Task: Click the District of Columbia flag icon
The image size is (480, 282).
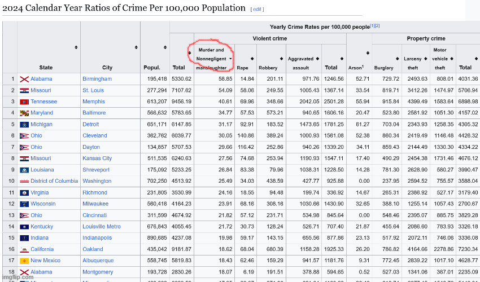Action: tap(24, 181)
